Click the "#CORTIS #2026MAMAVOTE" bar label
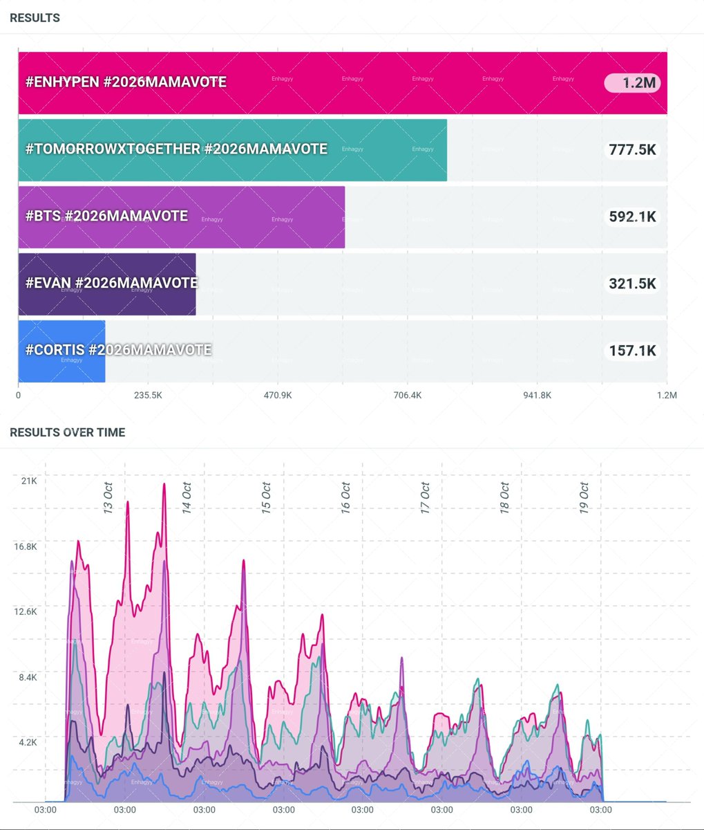This screenshot has height=830, width=704. pyautogui.click(x=118, y=350)
